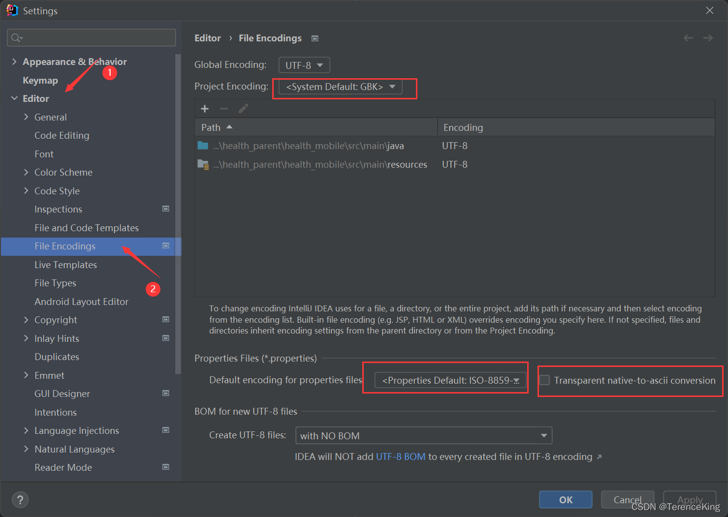
Task: Open Android Layout Editor page
Action: pos(81,302)
